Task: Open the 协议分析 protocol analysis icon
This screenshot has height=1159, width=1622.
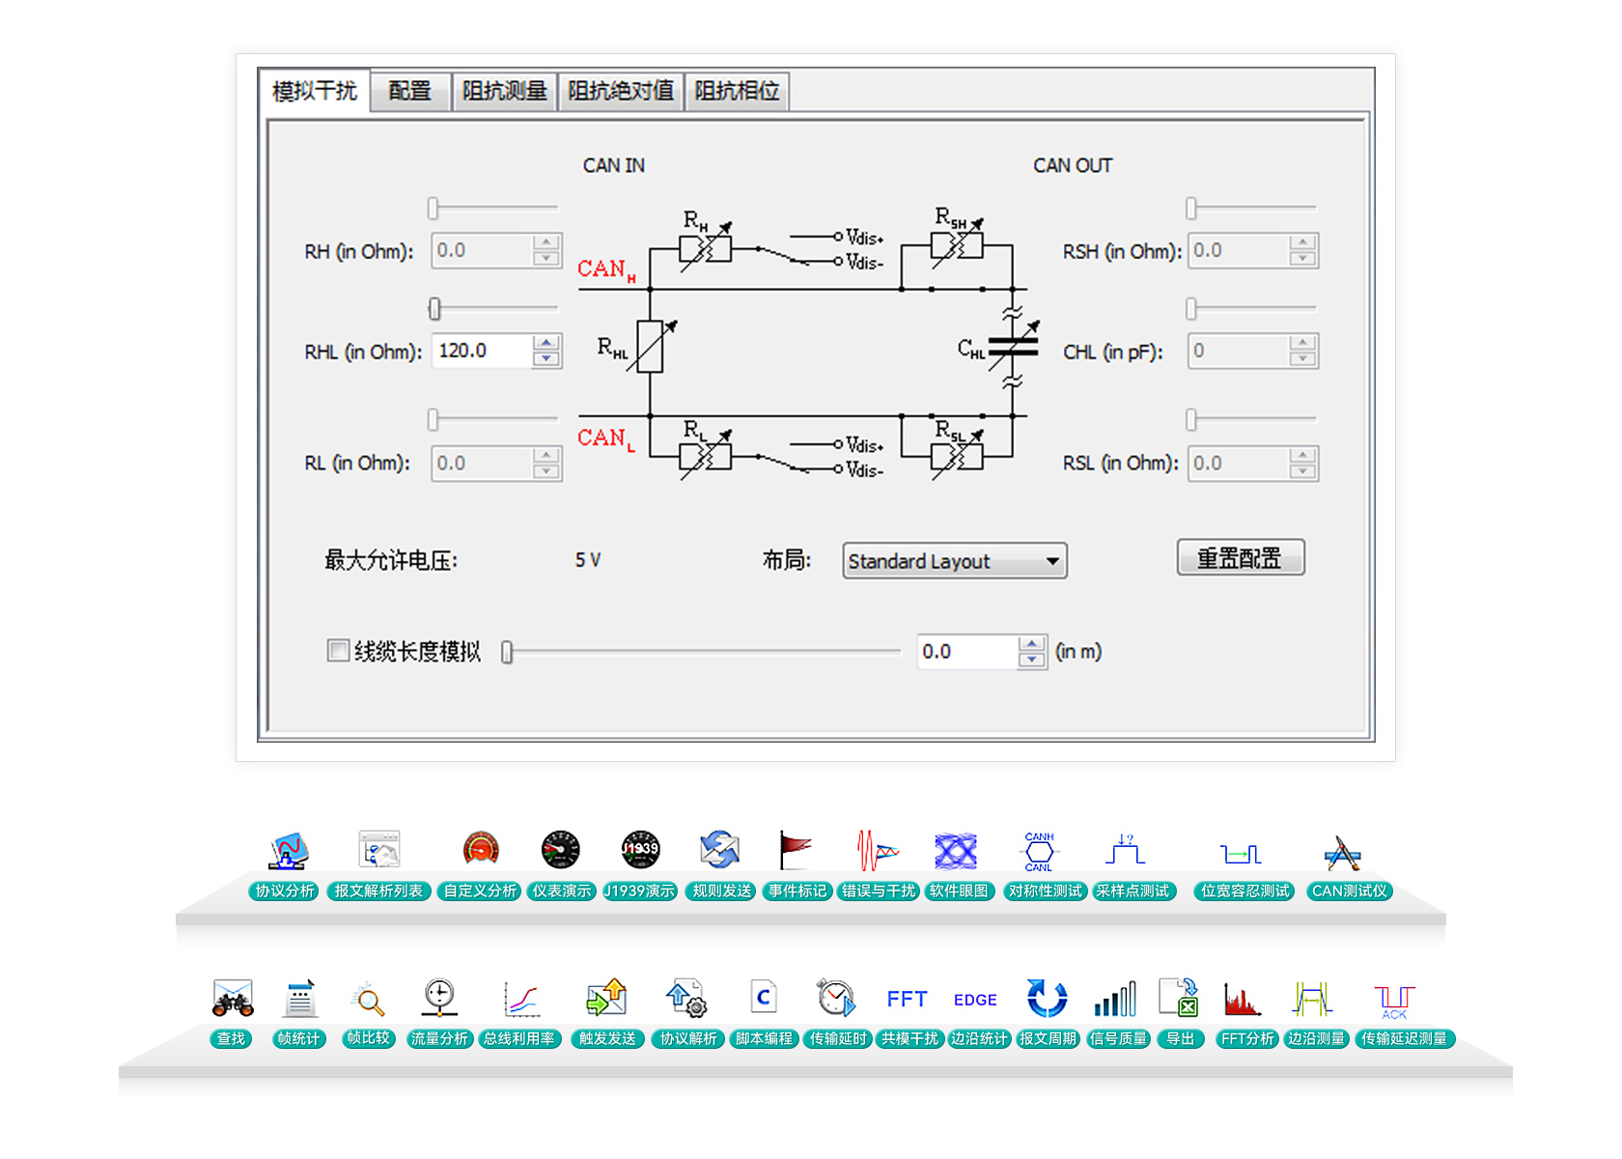Action: coord(287,852)
